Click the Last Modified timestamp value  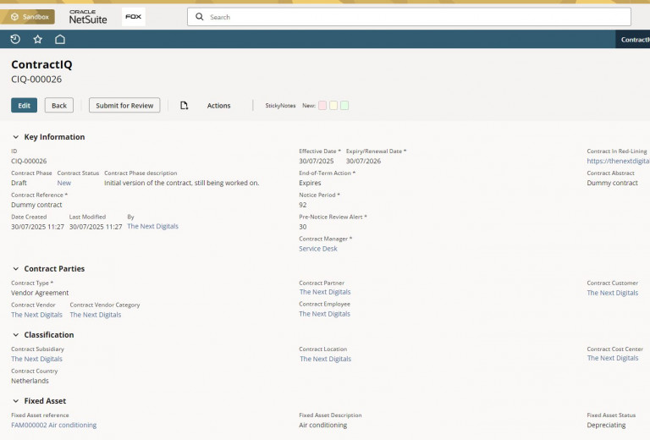96,227
